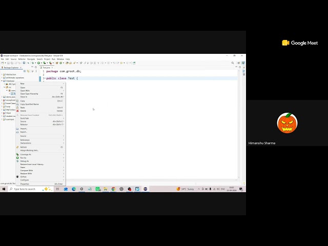Collapse the src folder node
328x246 pixels.
5,87
